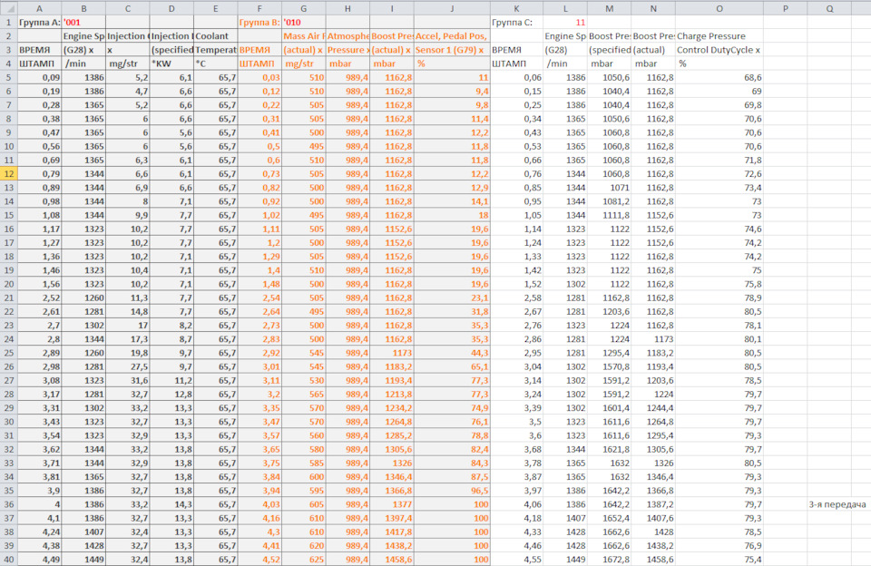
Task: Select the 'Mass Air F' header cell
Action: coord(304,35)
